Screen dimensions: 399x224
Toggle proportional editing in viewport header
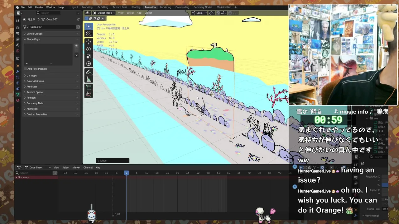(x=230, y=13)
